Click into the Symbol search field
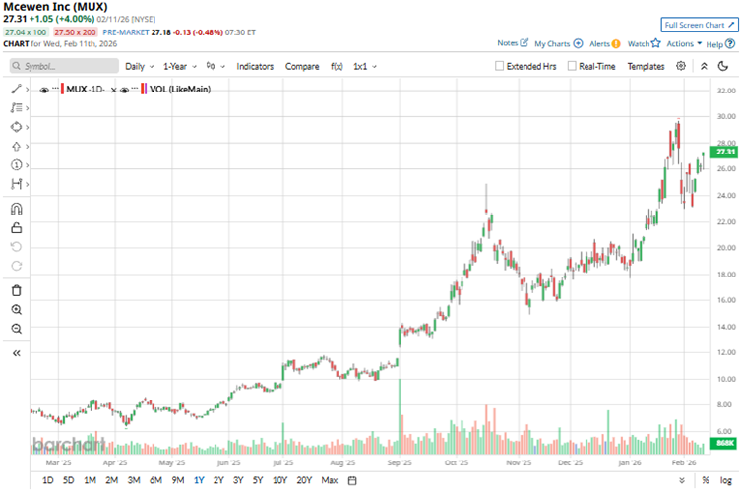The image size is (740, 492). [64, 66]
